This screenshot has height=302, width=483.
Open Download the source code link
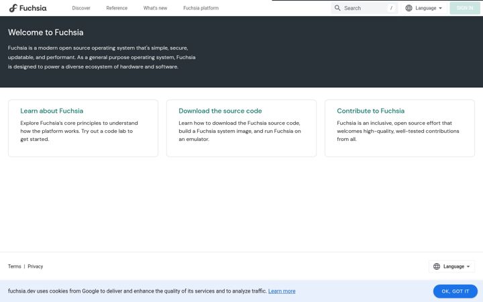pos(220,111)
